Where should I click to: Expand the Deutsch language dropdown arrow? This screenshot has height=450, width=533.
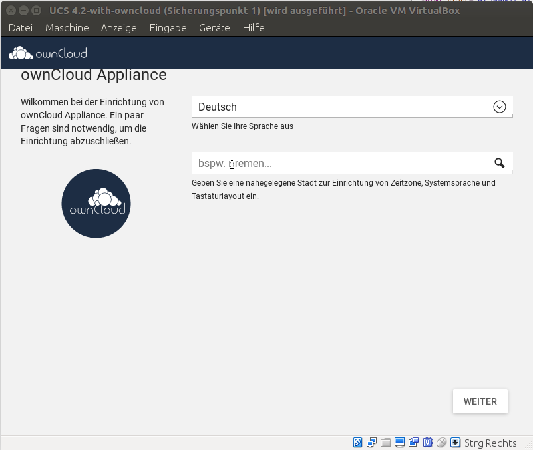tap(499, 107)
